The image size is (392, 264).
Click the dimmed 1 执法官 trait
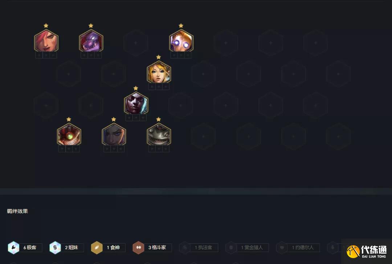199,248
